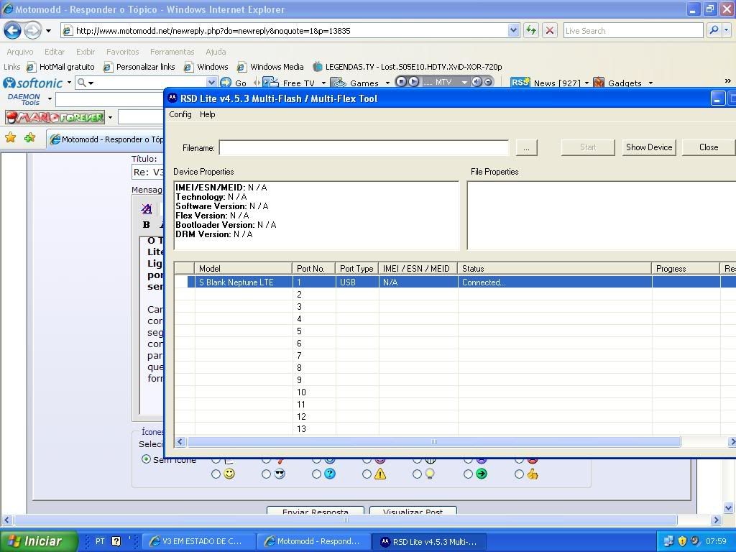Open the Arquivo menu in Internet Explorer
This screenshot has height=552, width=736.
(x=19, y=52)
